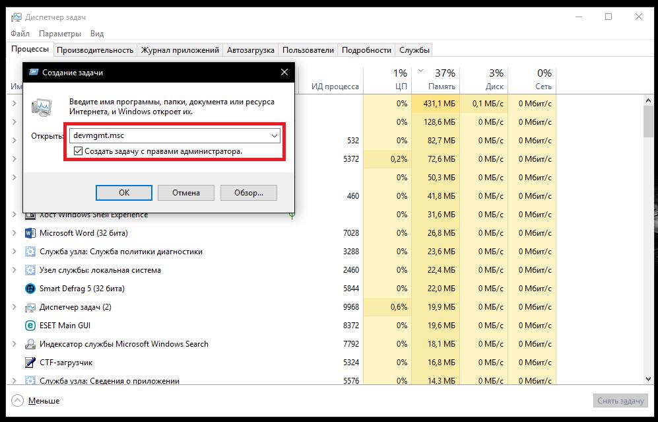The height and width of the screenshot is (422, 658).
Task: Click the Узел службы: локальная система gear icon
Action: 30,270
